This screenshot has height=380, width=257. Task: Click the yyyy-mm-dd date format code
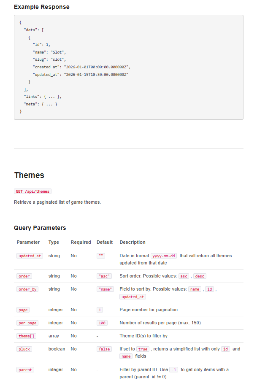[164, 256]
